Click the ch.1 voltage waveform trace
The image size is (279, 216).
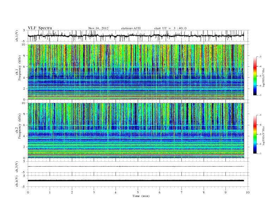[136, 36]
